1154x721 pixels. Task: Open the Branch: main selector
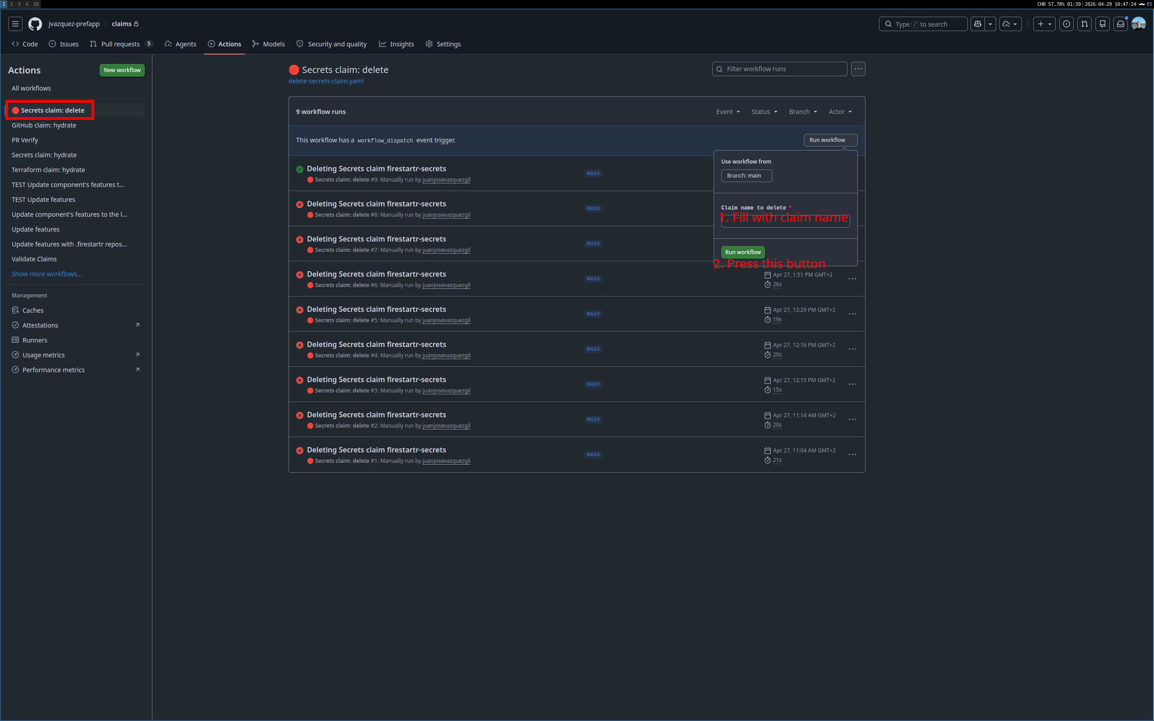(x=746, y=175)
